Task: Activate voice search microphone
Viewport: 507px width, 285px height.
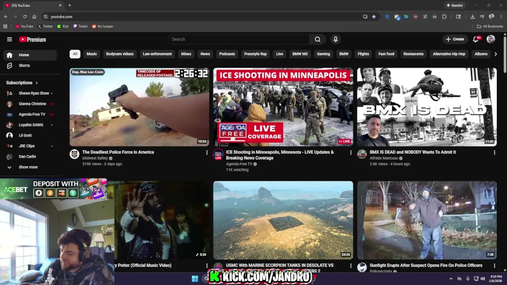Action: pyautogui.click(x=335, y=39)
